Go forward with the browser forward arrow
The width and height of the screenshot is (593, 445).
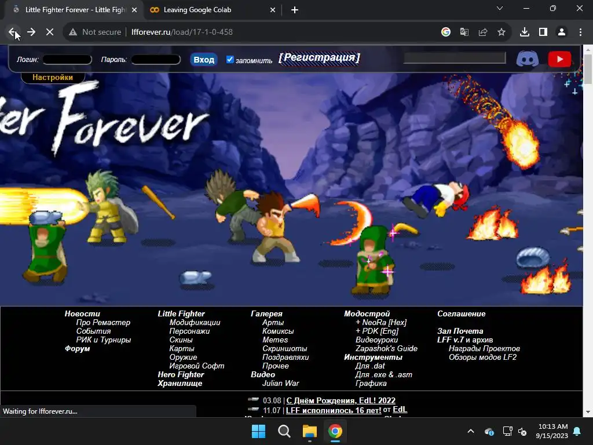(31, 32)
